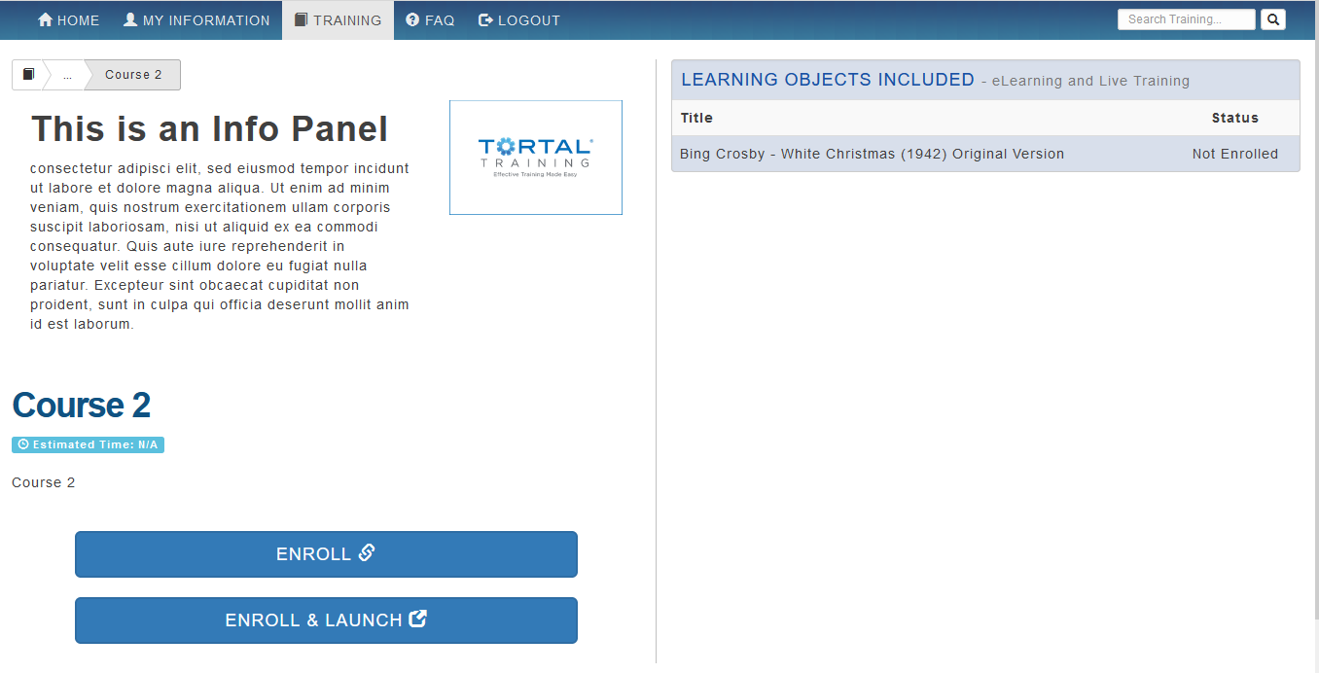Open Bing Crosby White Christmas learning object
The width and height of the screenshot is (1319, 673).
click(872, 154)
